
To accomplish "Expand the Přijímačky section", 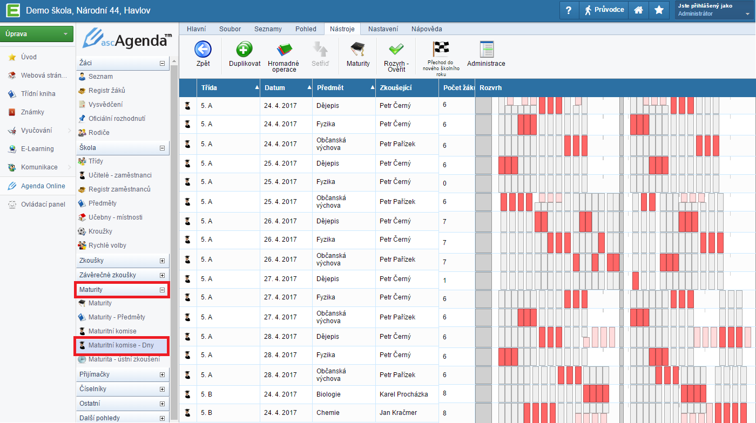I will tap(162, 374).
